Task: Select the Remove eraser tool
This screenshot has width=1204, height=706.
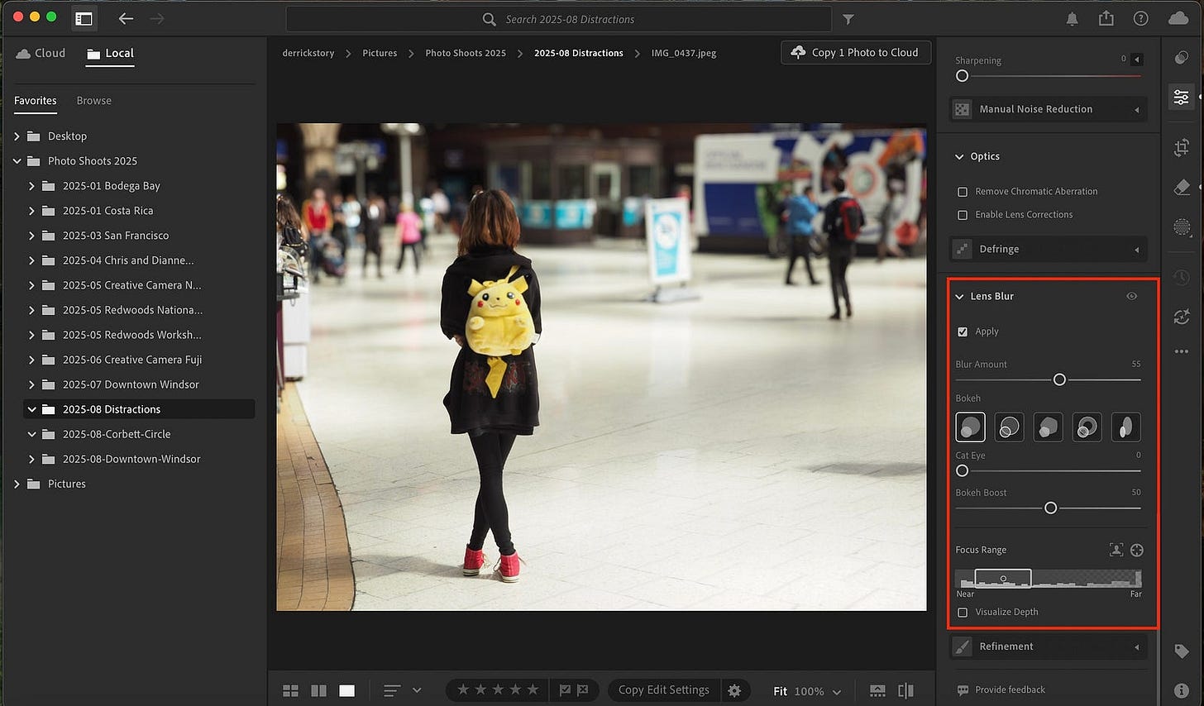Action: click(x=1182, y=188)
